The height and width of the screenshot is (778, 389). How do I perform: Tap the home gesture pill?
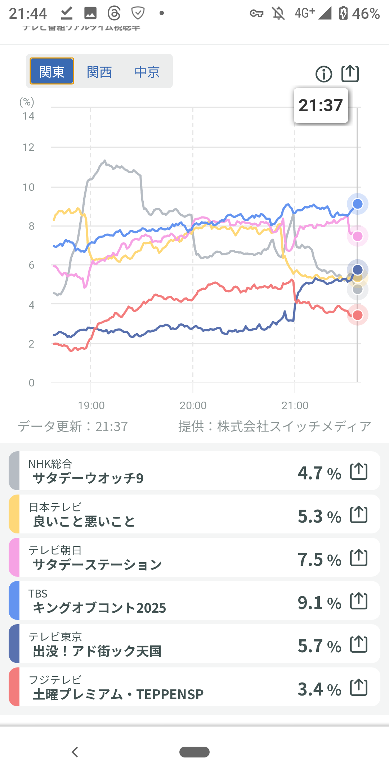pos(194,752)
